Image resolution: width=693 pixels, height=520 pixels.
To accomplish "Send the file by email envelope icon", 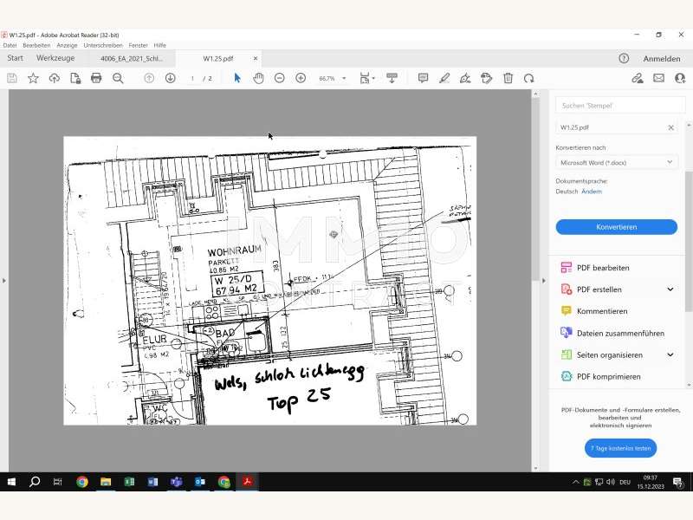I will coord(658,78).
